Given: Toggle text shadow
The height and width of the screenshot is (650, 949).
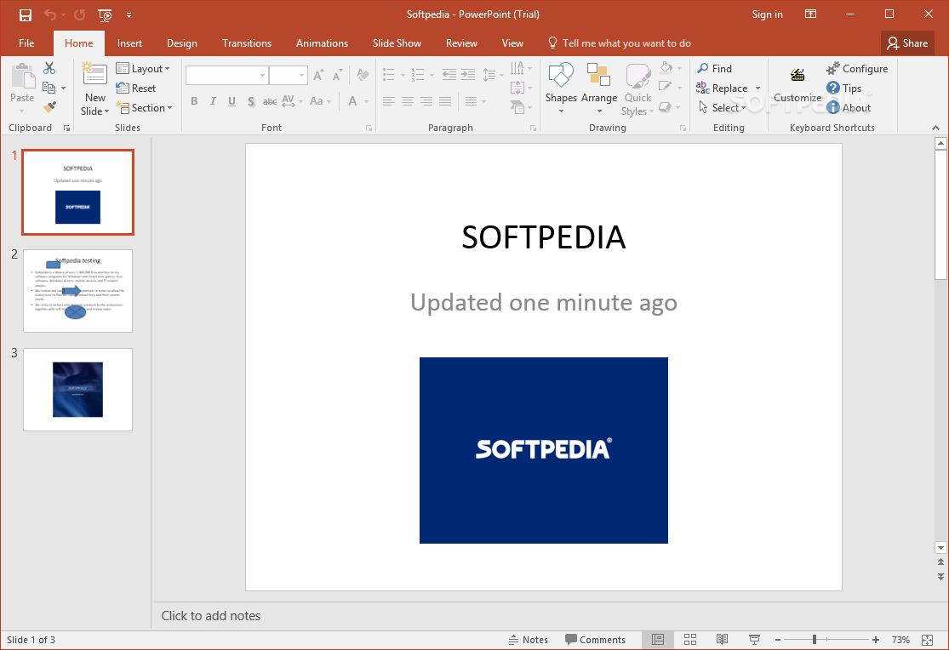Looking at the screenshot, I should click(x=251, y=101).
